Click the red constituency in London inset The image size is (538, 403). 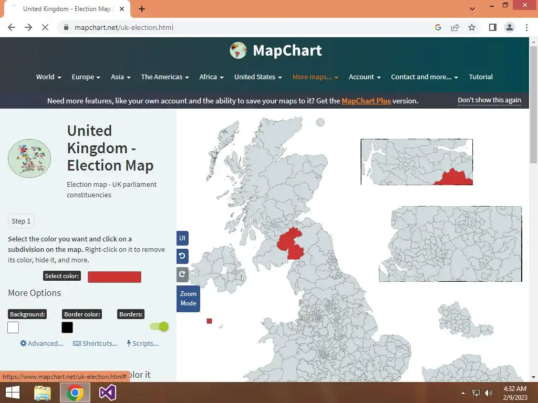point(454,177)
